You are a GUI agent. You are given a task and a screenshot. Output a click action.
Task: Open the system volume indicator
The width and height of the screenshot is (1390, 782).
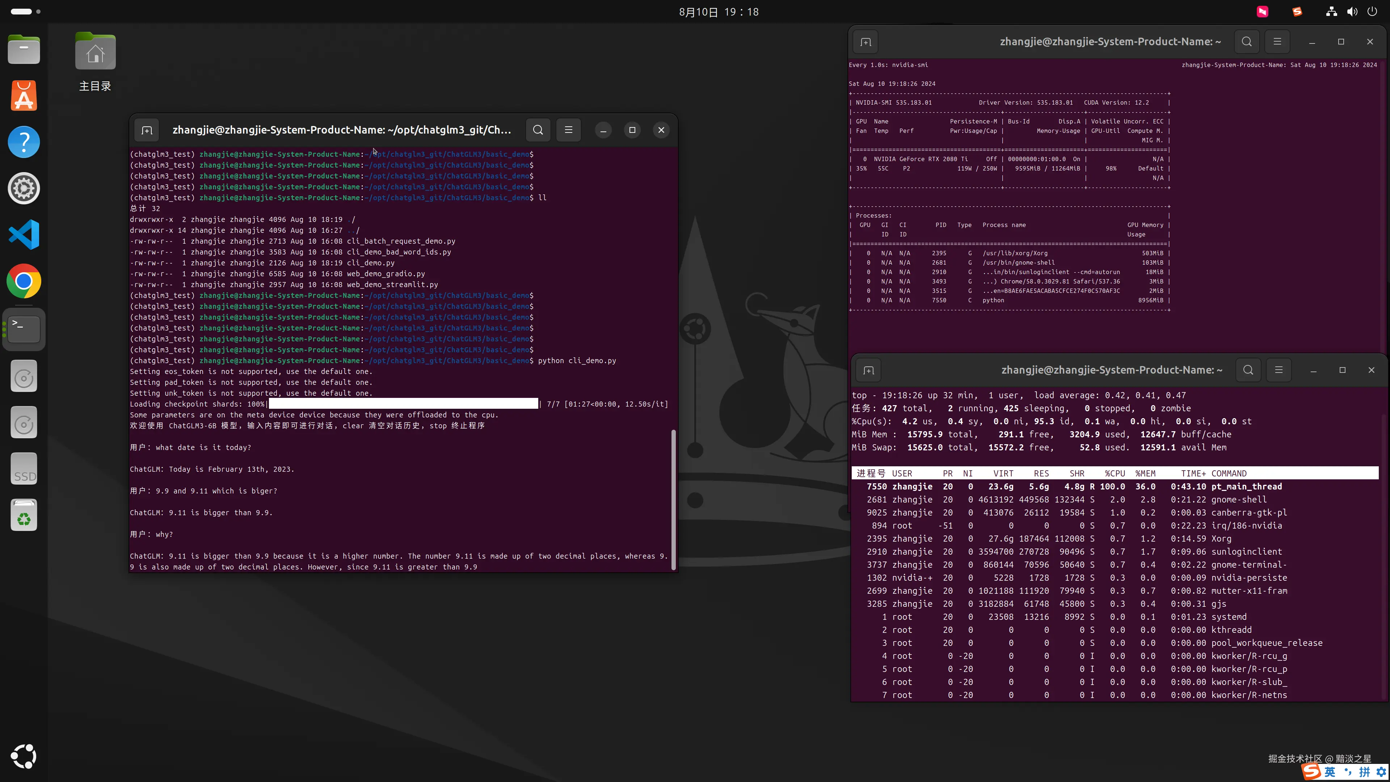[1352, 12]
